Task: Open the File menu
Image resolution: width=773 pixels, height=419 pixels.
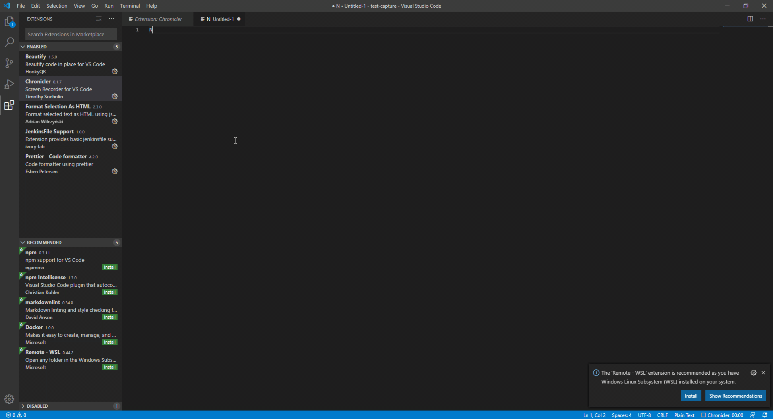Action: point(21,6)
